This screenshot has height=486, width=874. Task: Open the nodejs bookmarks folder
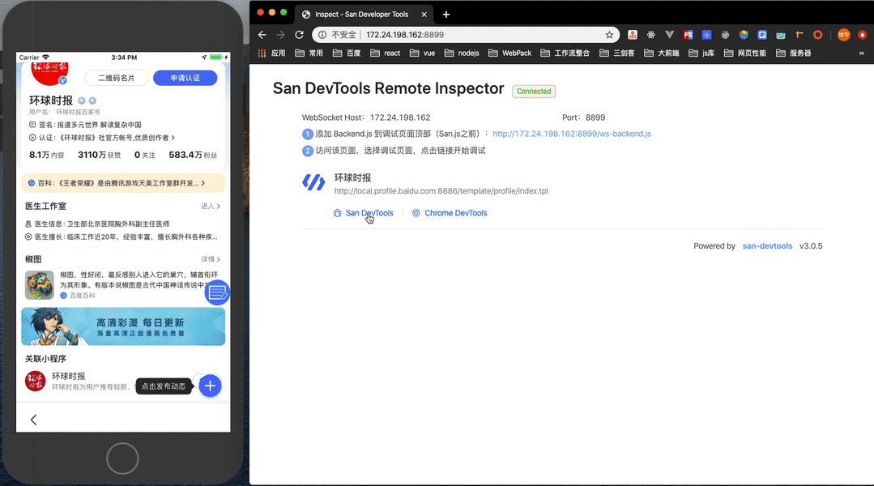(x=462, y=53)
